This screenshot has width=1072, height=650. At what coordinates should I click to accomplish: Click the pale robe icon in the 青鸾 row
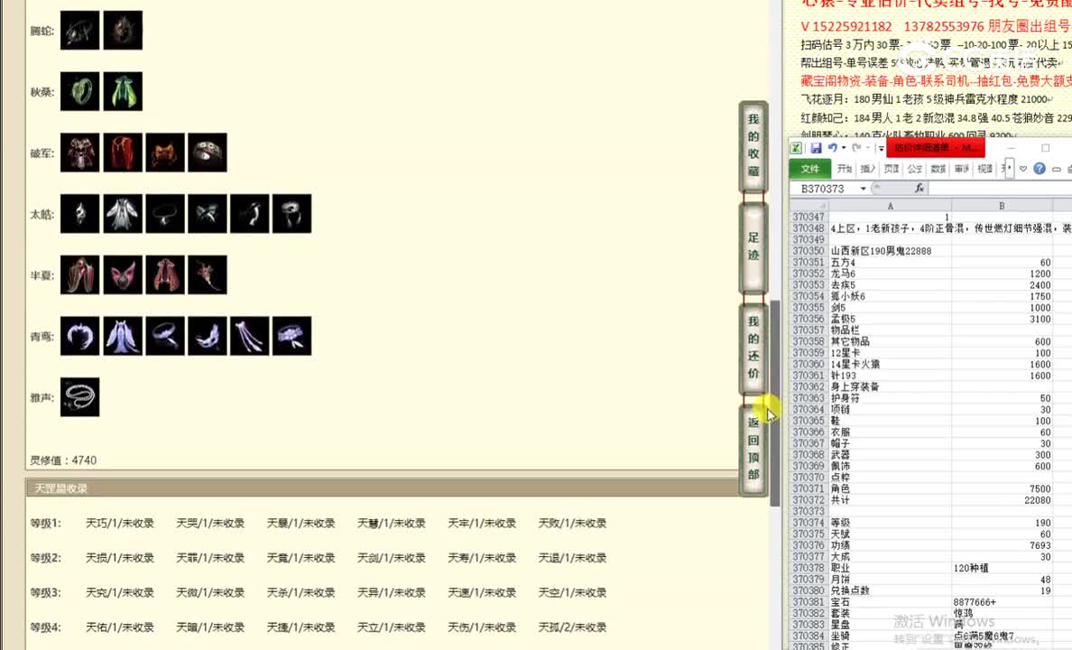(x=123, y=336)
